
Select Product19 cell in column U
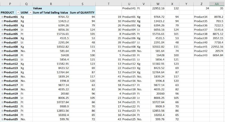click(x=129, y=94)
